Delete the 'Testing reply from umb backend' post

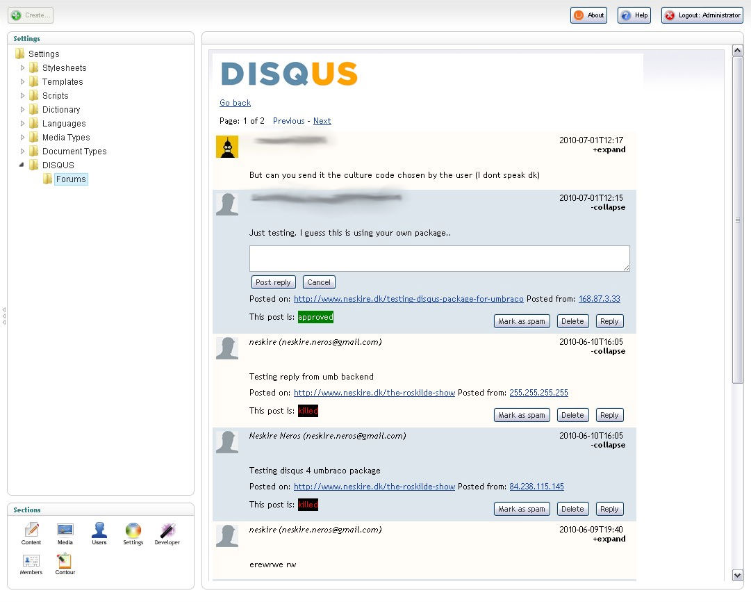pyautogui.click(x=572, y=415)
